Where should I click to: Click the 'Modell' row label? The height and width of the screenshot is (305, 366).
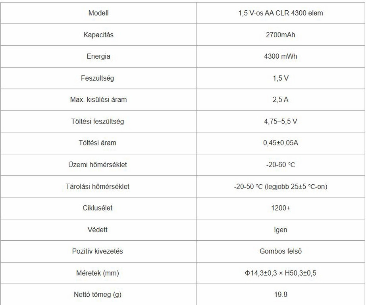[x=98, y=13]
